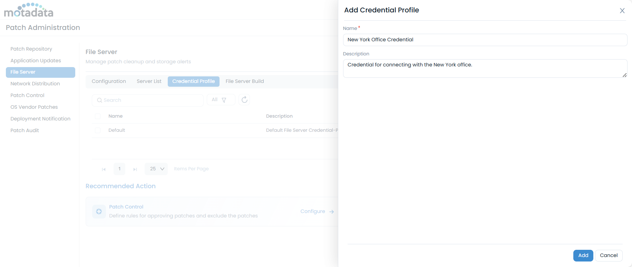Click the Add button
This screenshot has width=632, height=267.
(583, 255)
